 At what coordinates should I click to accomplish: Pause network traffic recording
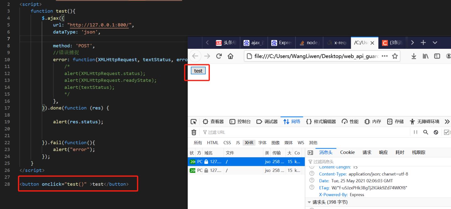click(x=415, y=132)
